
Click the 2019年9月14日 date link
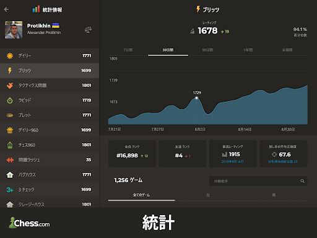click(233, 162)
